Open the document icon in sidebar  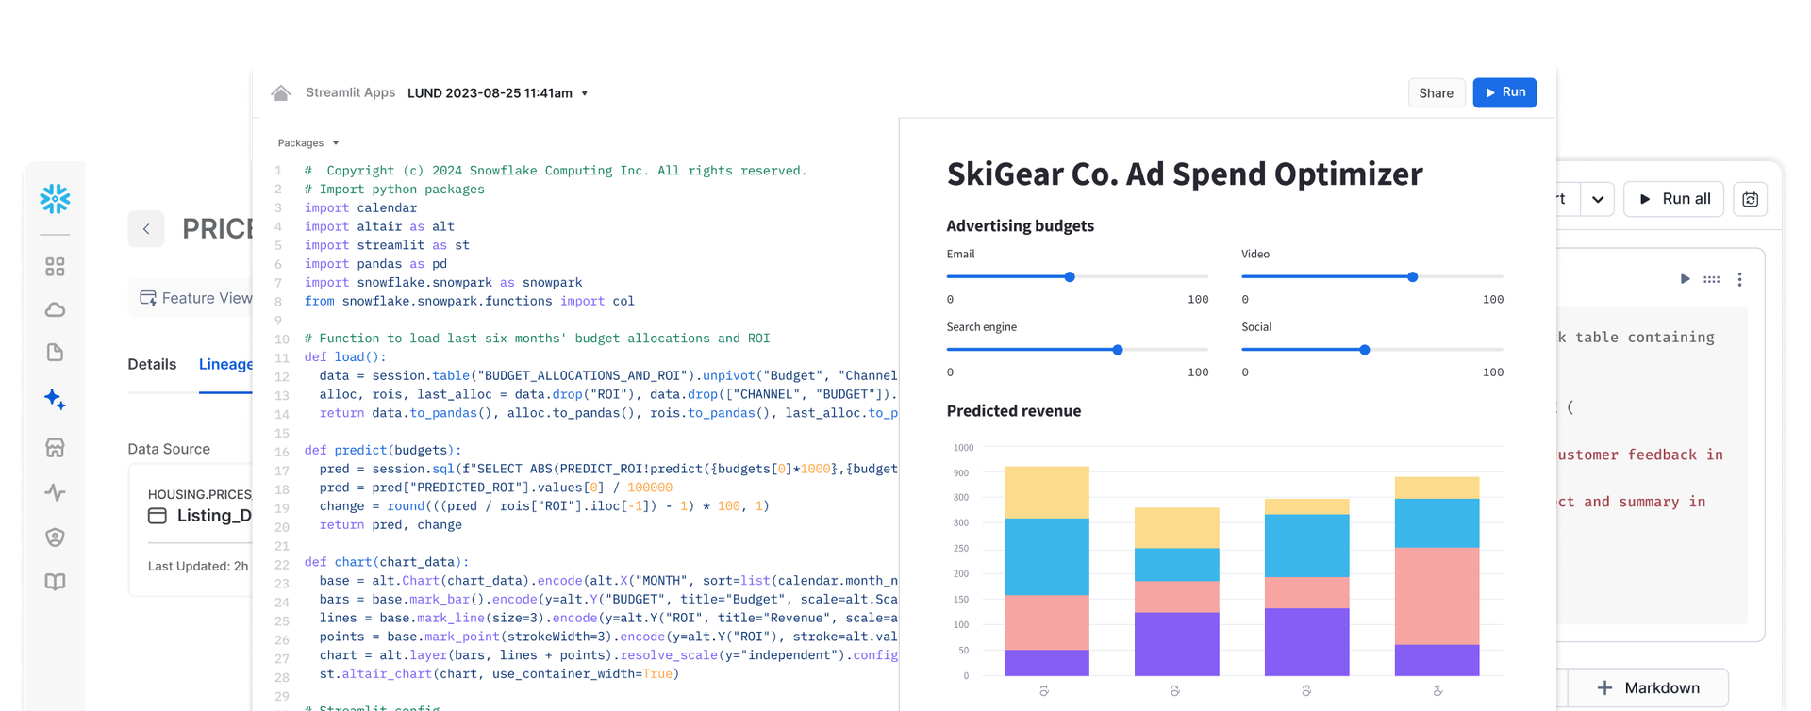(55, 353)
